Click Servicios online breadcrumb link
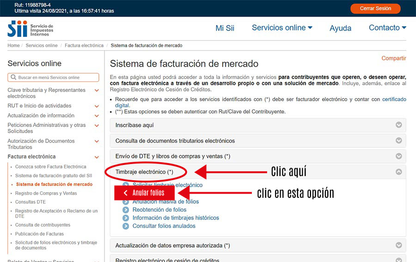 click(x=42, y=45)
